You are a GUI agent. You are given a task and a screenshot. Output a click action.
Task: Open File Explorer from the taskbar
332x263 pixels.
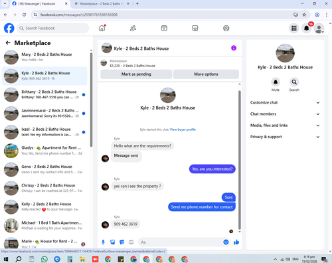(82, 259)
